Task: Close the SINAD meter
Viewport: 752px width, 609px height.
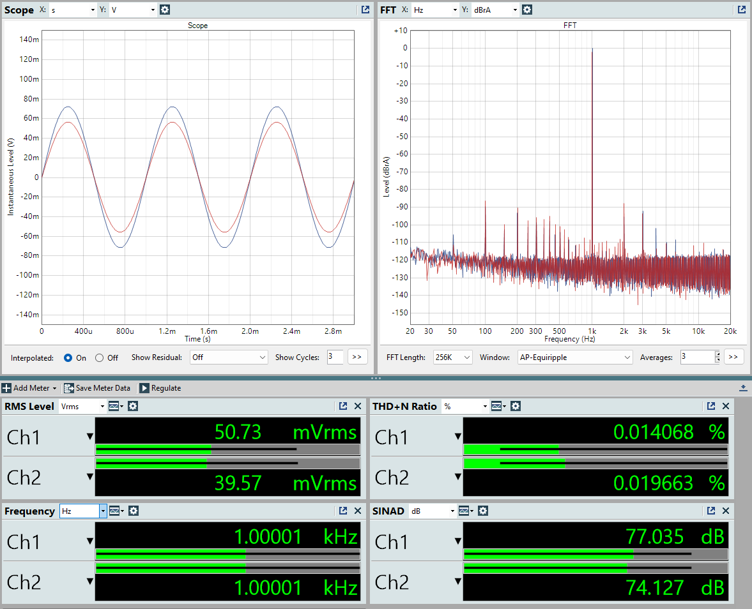Action: [726, 511]
